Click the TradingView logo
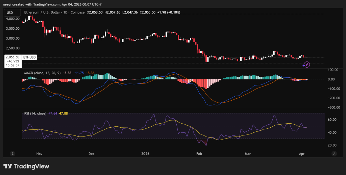The height and width of the screenshot is (175, 346). tap(26, 166)
